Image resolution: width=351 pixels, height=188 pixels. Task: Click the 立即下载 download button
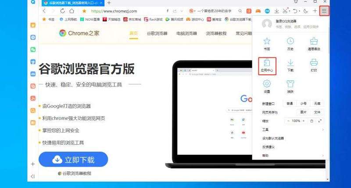pos(73,160)
